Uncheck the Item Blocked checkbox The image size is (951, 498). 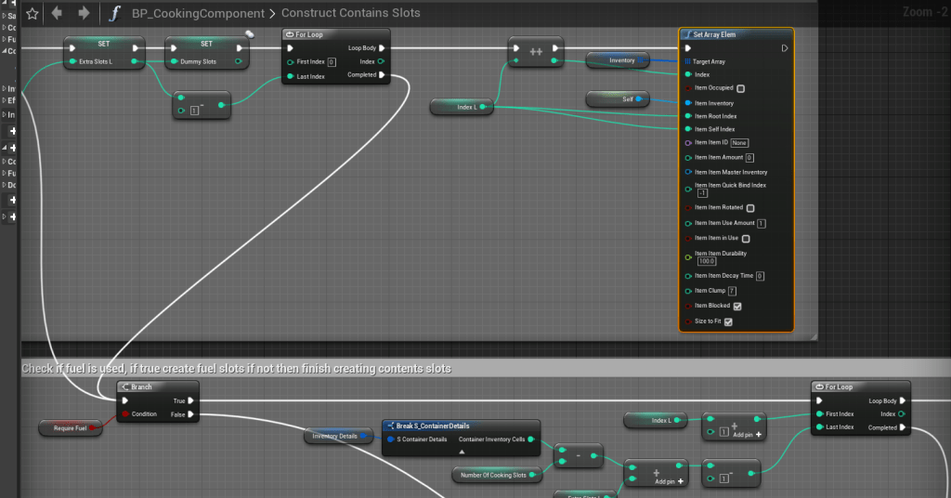click(737, 306)
